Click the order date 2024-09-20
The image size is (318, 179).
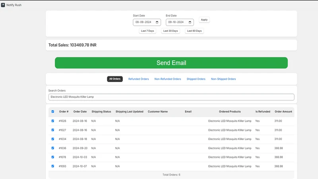point(80,148)
